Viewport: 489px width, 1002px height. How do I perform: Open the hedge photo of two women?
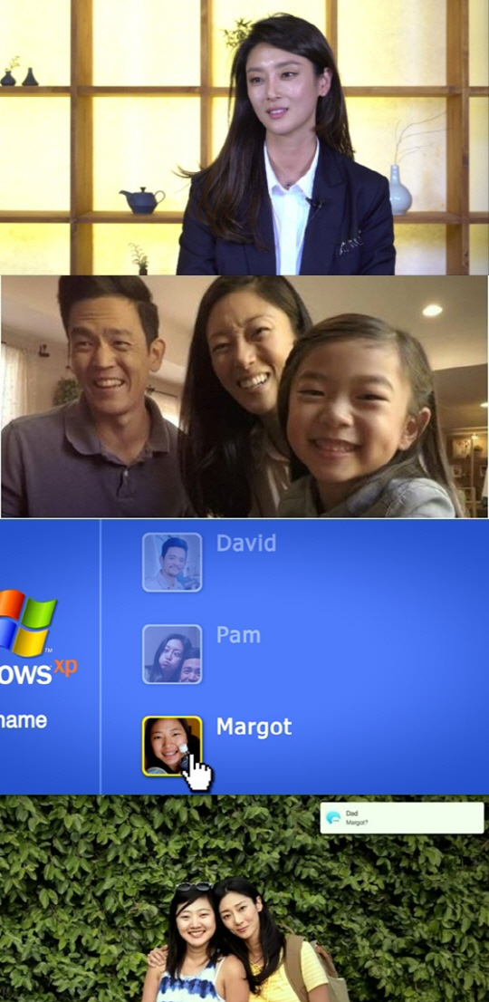tap(244, 899)
